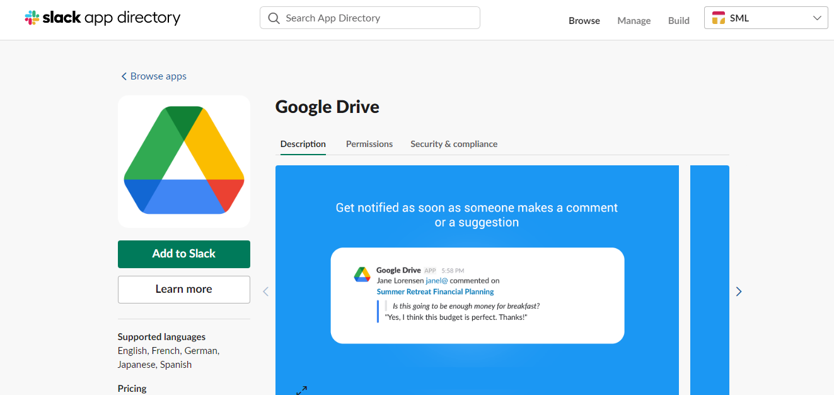Click the Add to Slack button

click(184, 254)
